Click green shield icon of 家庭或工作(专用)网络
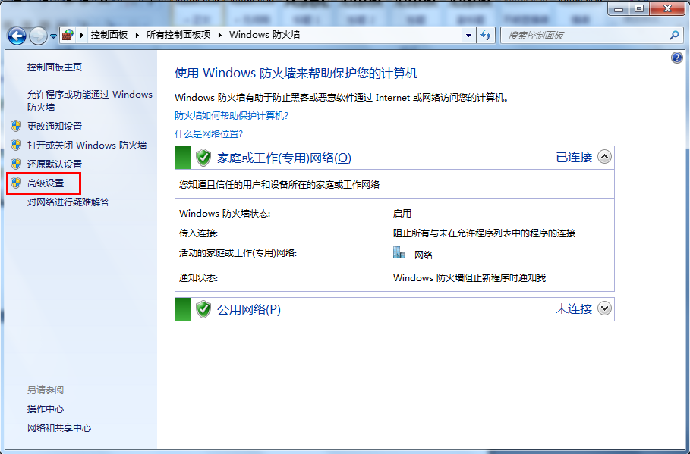The image size is (690, 454). [x=203, y=158]
